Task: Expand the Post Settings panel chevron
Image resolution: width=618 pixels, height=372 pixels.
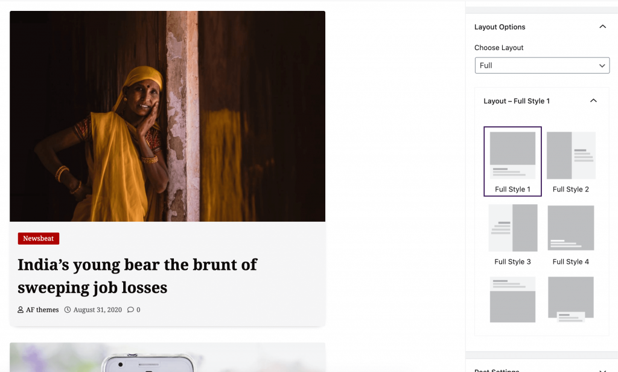Action: (x=602, y=370)
